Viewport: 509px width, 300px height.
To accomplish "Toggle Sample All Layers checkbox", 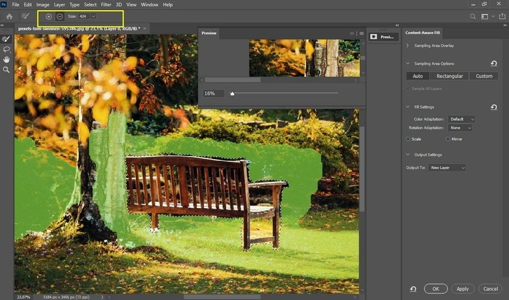I will [408, 88].
